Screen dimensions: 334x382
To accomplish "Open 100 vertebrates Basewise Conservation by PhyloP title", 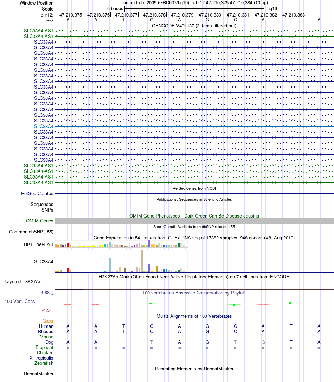I will click(x=194, y=293).
